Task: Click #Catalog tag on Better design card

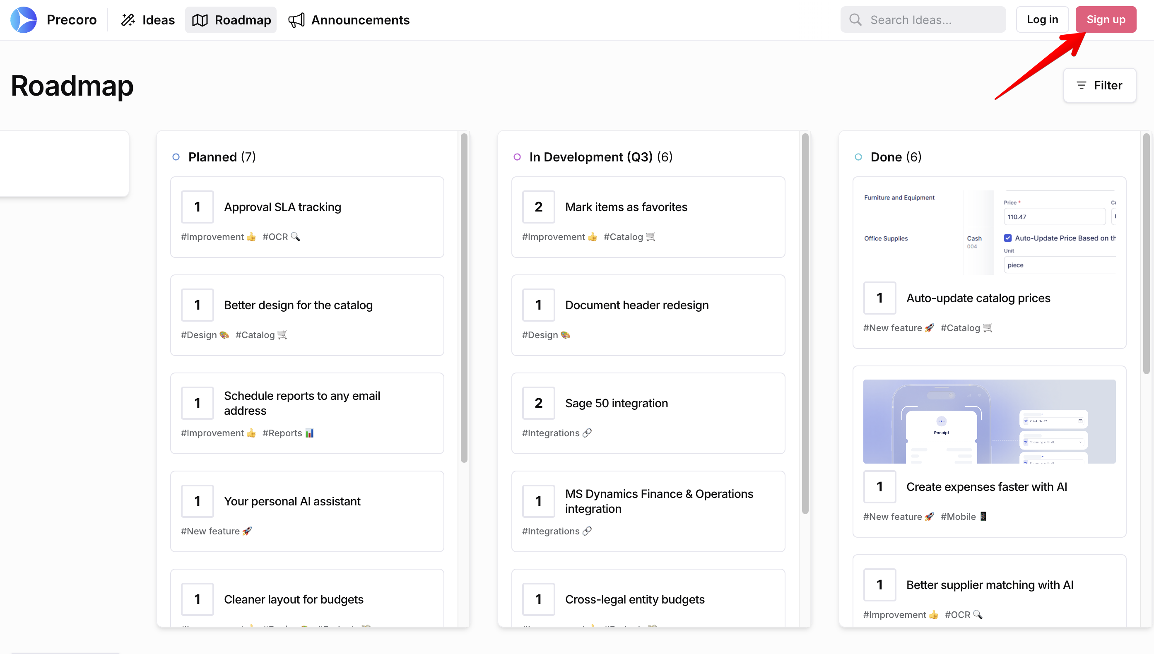Action: click(x=261, y=335)
